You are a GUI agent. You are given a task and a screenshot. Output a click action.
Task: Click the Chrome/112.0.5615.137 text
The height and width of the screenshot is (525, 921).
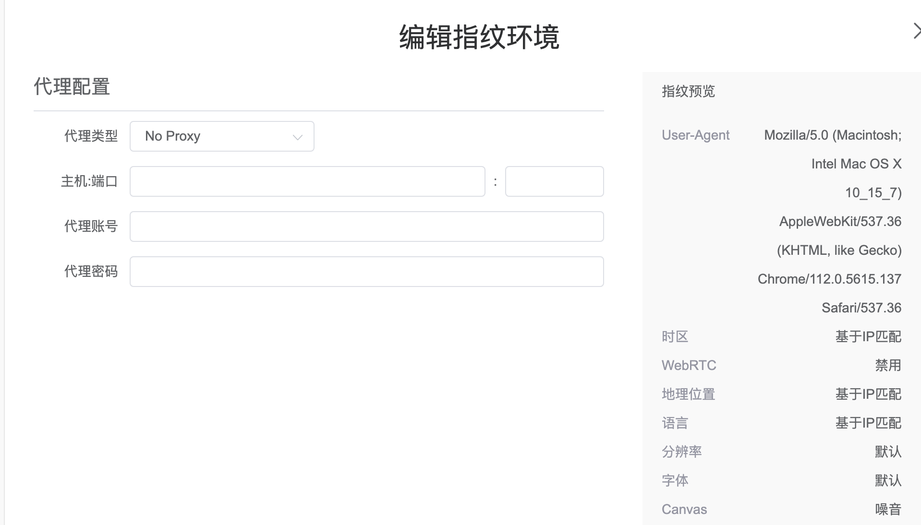pyautogui.click(x=829, y=279)
